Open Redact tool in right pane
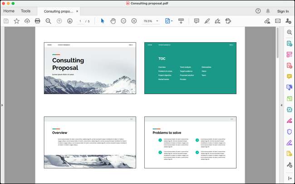The width and height of the screenshot is (295, 184). tap(290, 120)
